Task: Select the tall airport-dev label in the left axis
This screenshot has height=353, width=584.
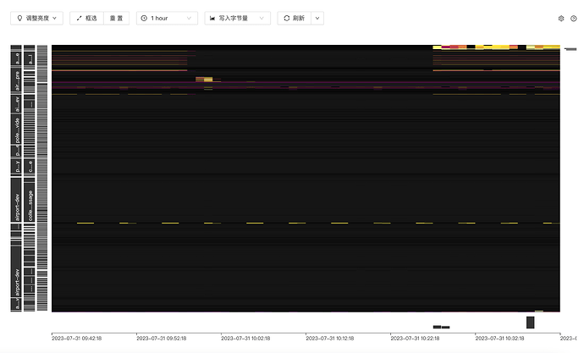Action: point(16,206)
